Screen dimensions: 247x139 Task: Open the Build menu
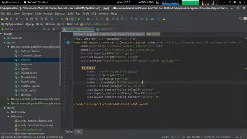click(x=70, y=14)
